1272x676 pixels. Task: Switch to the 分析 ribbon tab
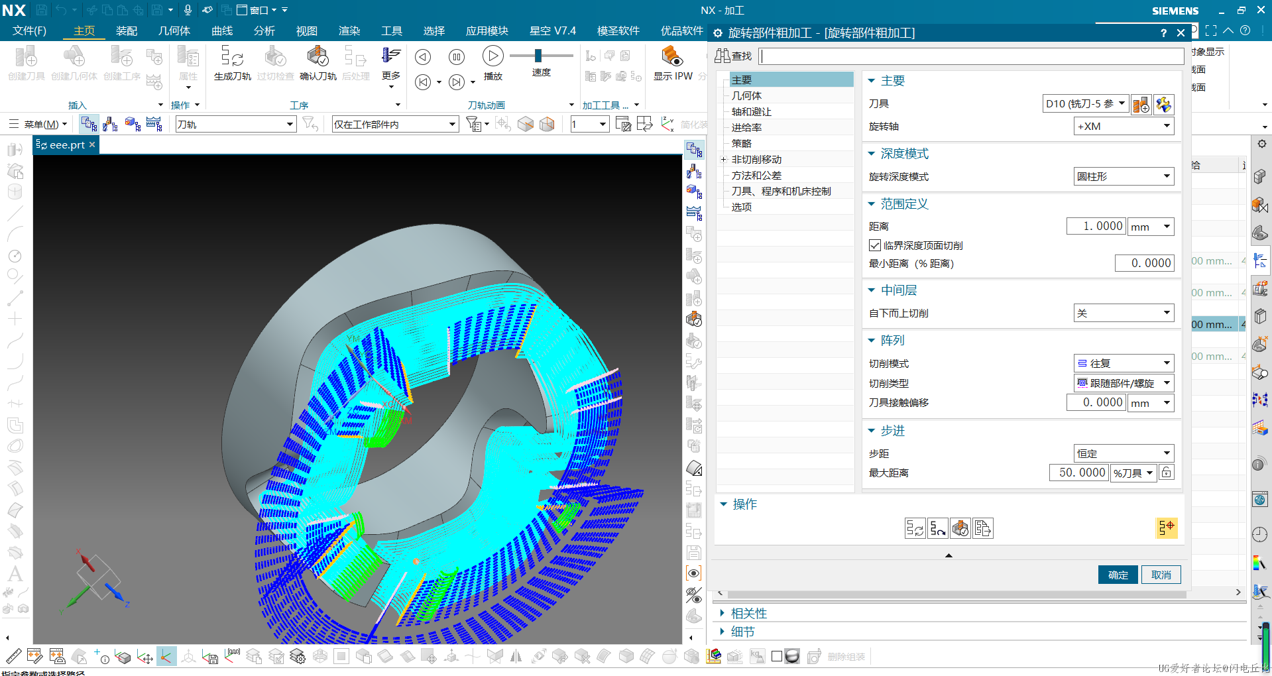pos(264,30)
